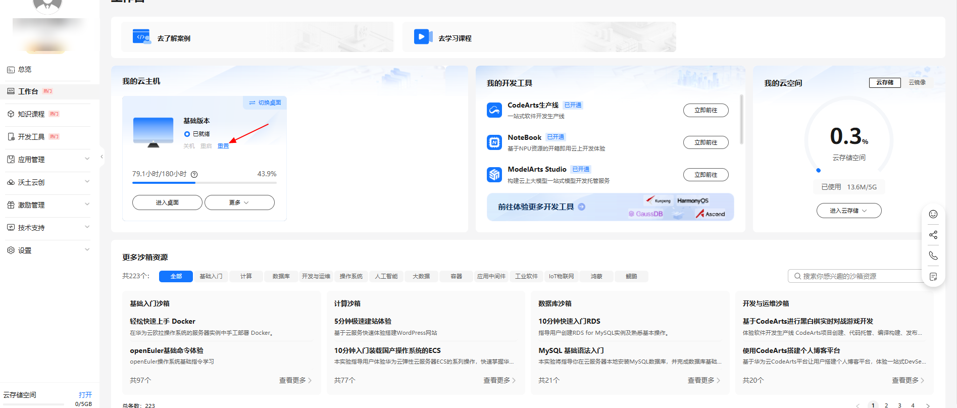This screenshot has width=957, height=408.
Task: Select the 鲲鹏 sandbox filter
Action: click(x=631, y=276)
